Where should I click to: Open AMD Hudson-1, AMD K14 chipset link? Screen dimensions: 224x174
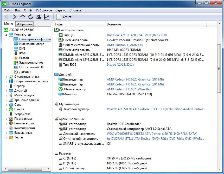[125, 45]
